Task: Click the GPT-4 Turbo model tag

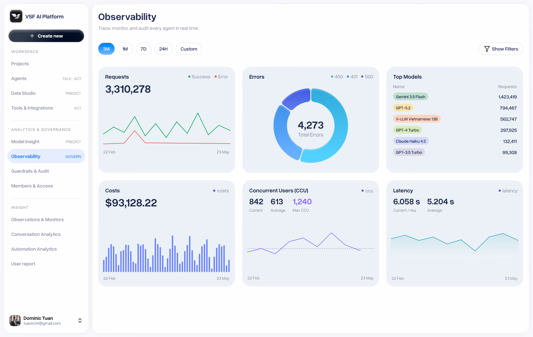Action: [407, 130]
